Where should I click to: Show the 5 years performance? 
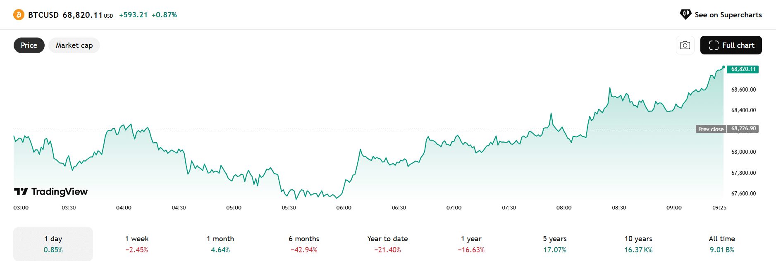point(555,244)
